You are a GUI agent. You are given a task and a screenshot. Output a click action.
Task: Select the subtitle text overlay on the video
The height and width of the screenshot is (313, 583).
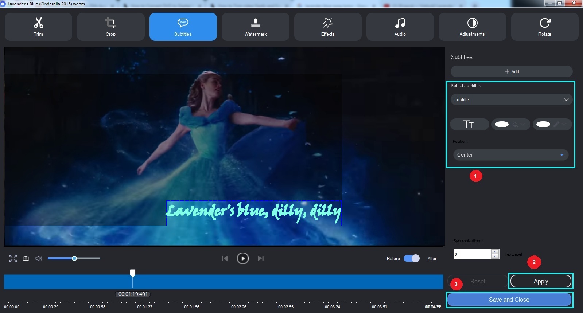click(254, 212)
